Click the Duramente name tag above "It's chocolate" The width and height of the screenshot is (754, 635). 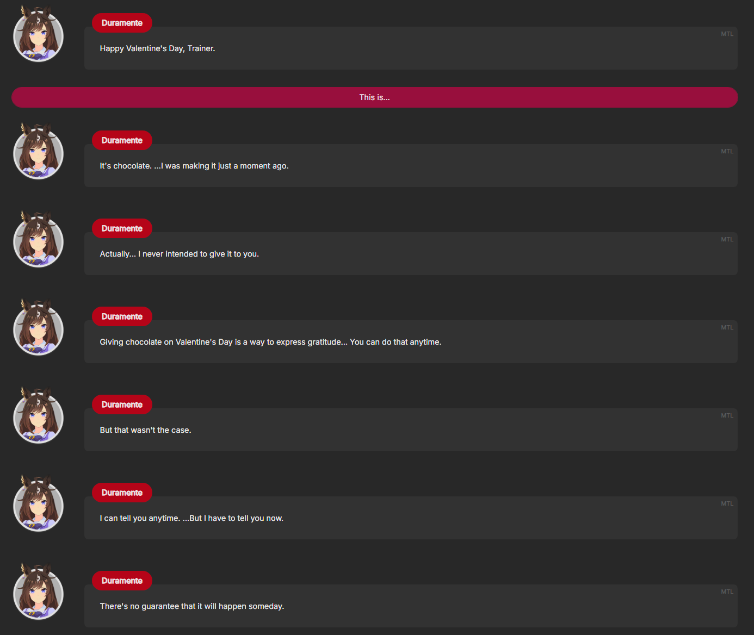(x=122, y=140)
